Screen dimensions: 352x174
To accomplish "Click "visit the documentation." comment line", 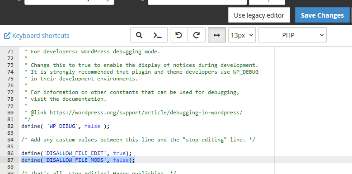I will 68,99.
